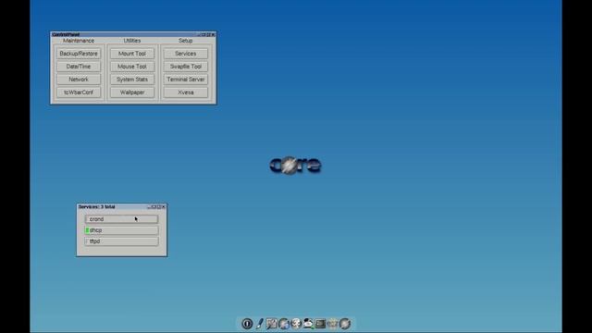Open the Editor pen icon in the dock
This screenshot has height=333, width=592.
point(259,324)
